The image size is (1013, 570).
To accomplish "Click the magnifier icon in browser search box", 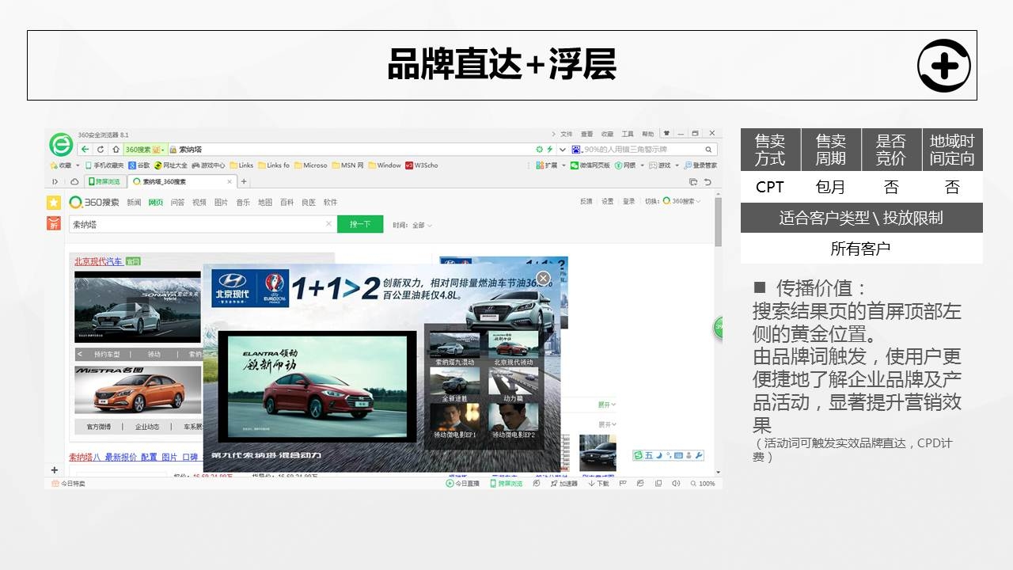I will tap(708, 150).
